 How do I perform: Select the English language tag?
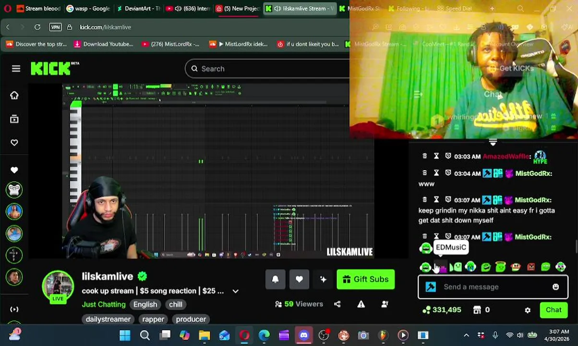tap(145, 304)
